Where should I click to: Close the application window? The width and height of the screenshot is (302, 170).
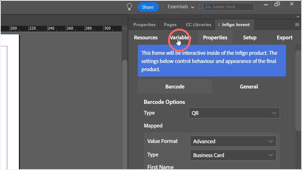[292, 4]
